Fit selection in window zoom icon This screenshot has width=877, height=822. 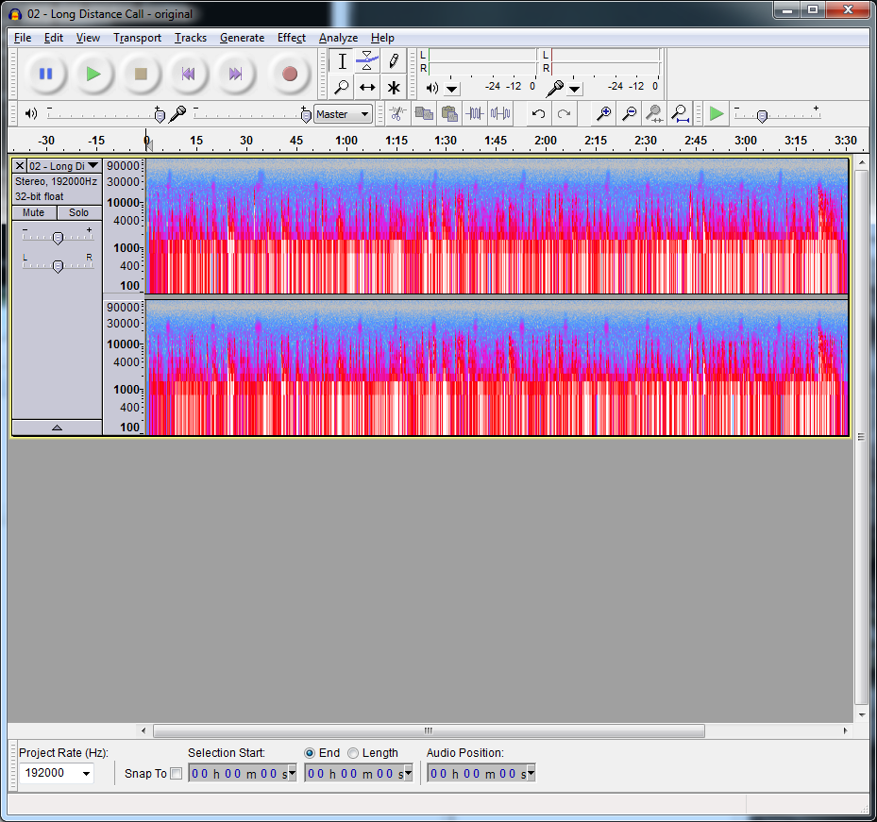[x=654, y=114]
